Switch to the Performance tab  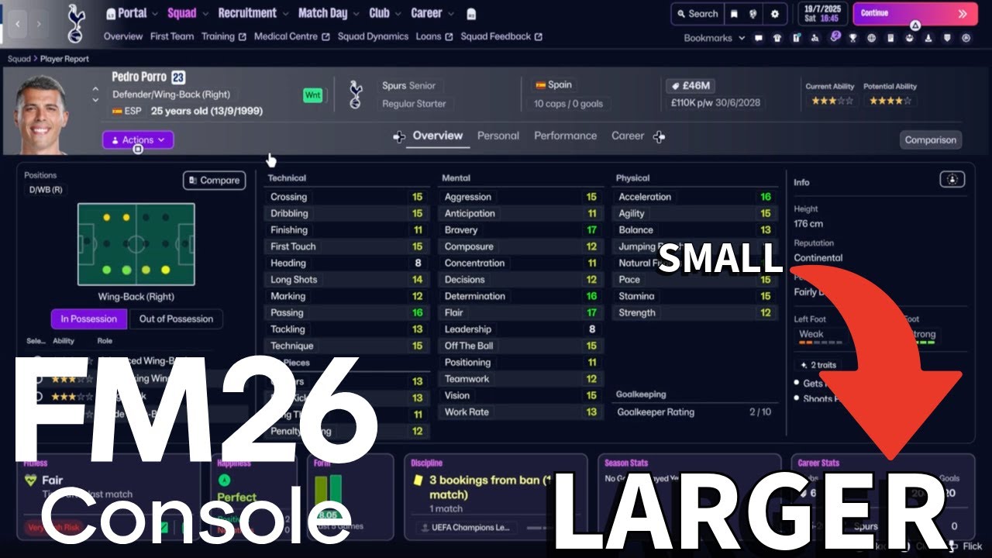pos(565,136)
